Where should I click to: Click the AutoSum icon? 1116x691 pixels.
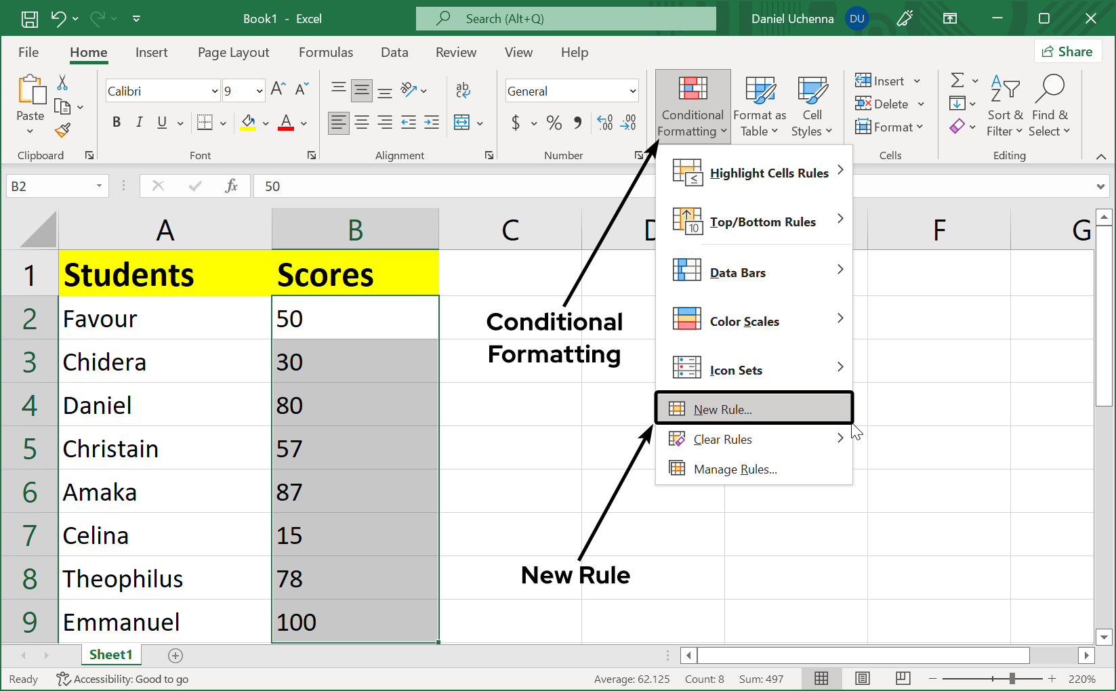coord(957,80)
